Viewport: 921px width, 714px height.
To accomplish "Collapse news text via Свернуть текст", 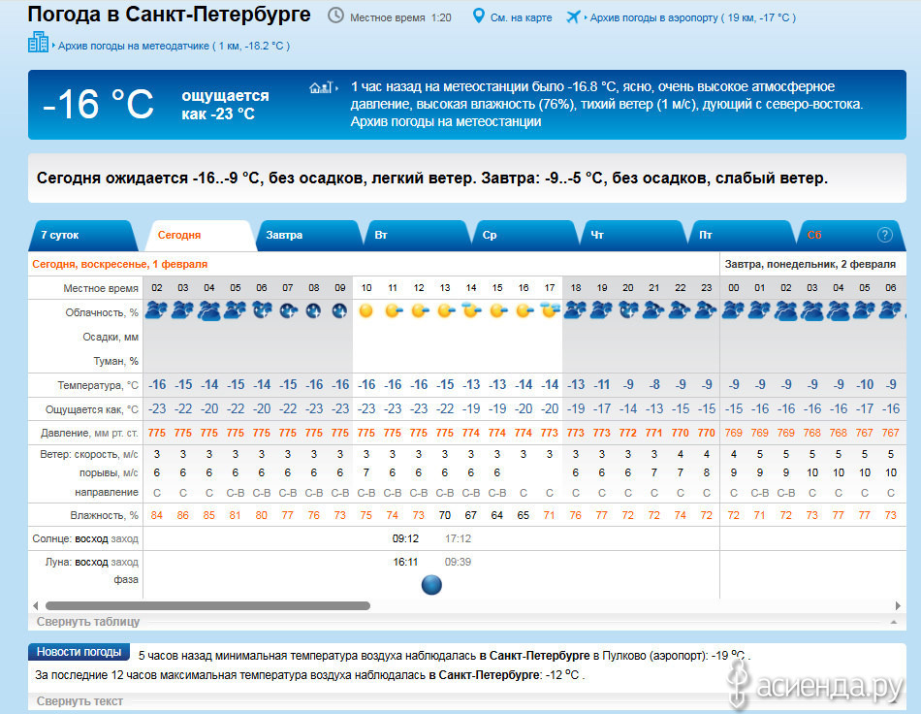I will 79,700.
